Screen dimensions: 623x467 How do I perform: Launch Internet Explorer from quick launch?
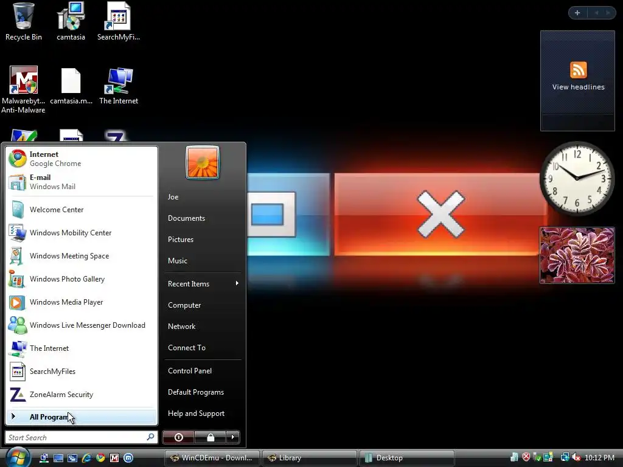point(86,458)
